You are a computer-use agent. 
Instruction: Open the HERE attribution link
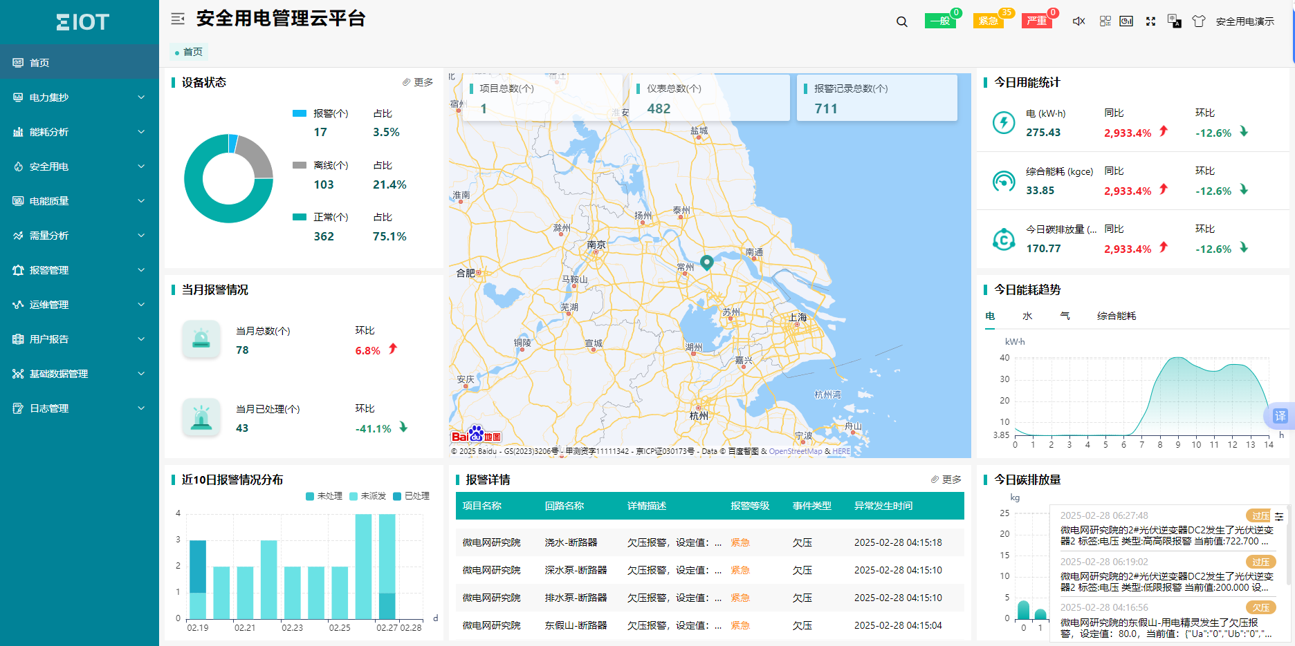[841, 451]
